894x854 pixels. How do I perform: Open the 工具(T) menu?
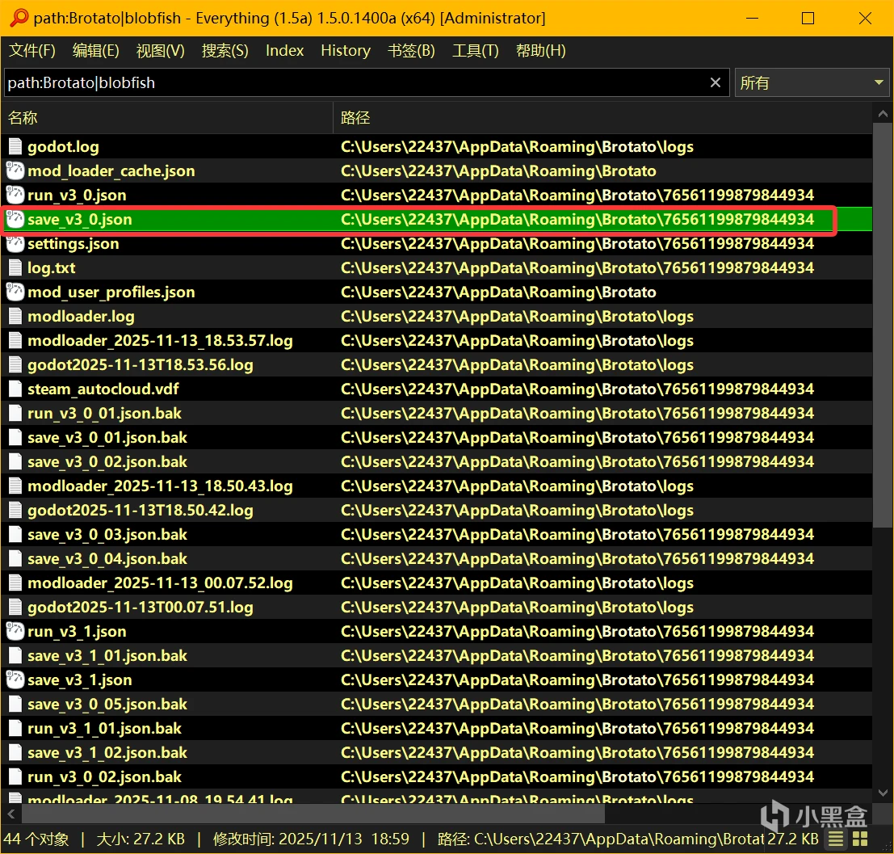(x=475, y=51)
